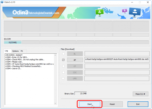Click the 'Binary Size' label
Screen dimensions: 152x109
pyautogui.click(x=69, y=94)
